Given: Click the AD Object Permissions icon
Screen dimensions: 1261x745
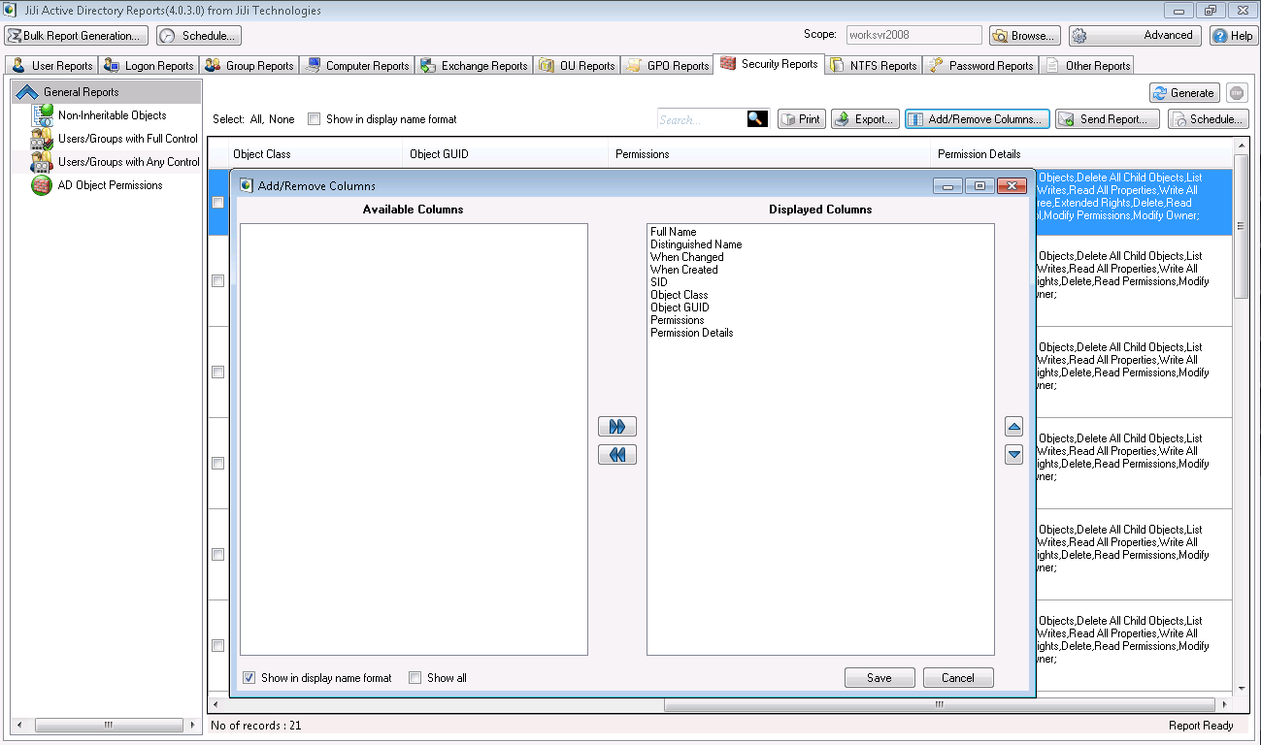Looking at the screenshot, I should (43, 185).
